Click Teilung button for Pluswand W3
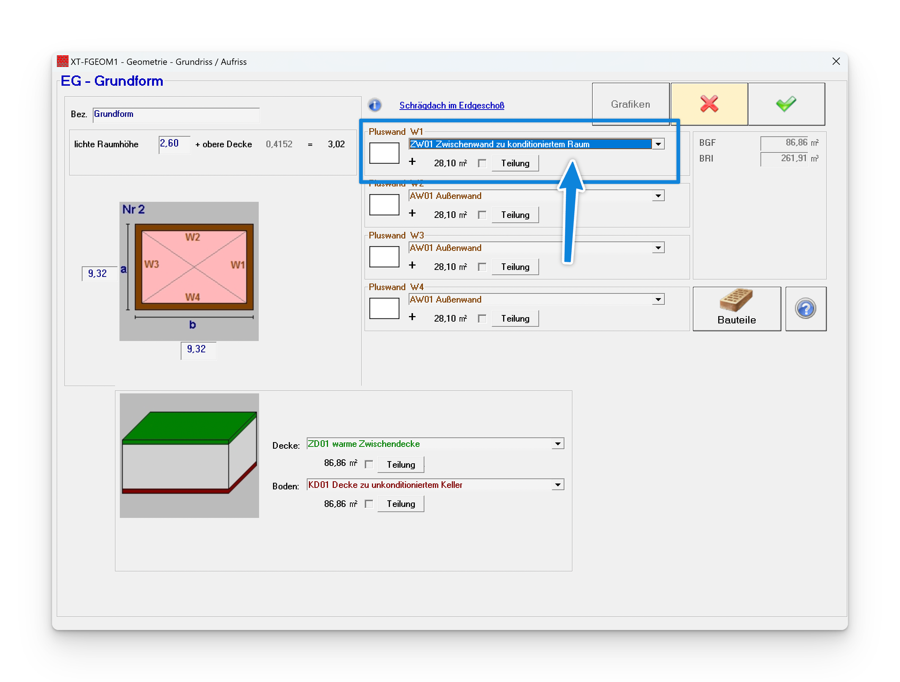Screen dimensions: 900x682 (515, 267)
